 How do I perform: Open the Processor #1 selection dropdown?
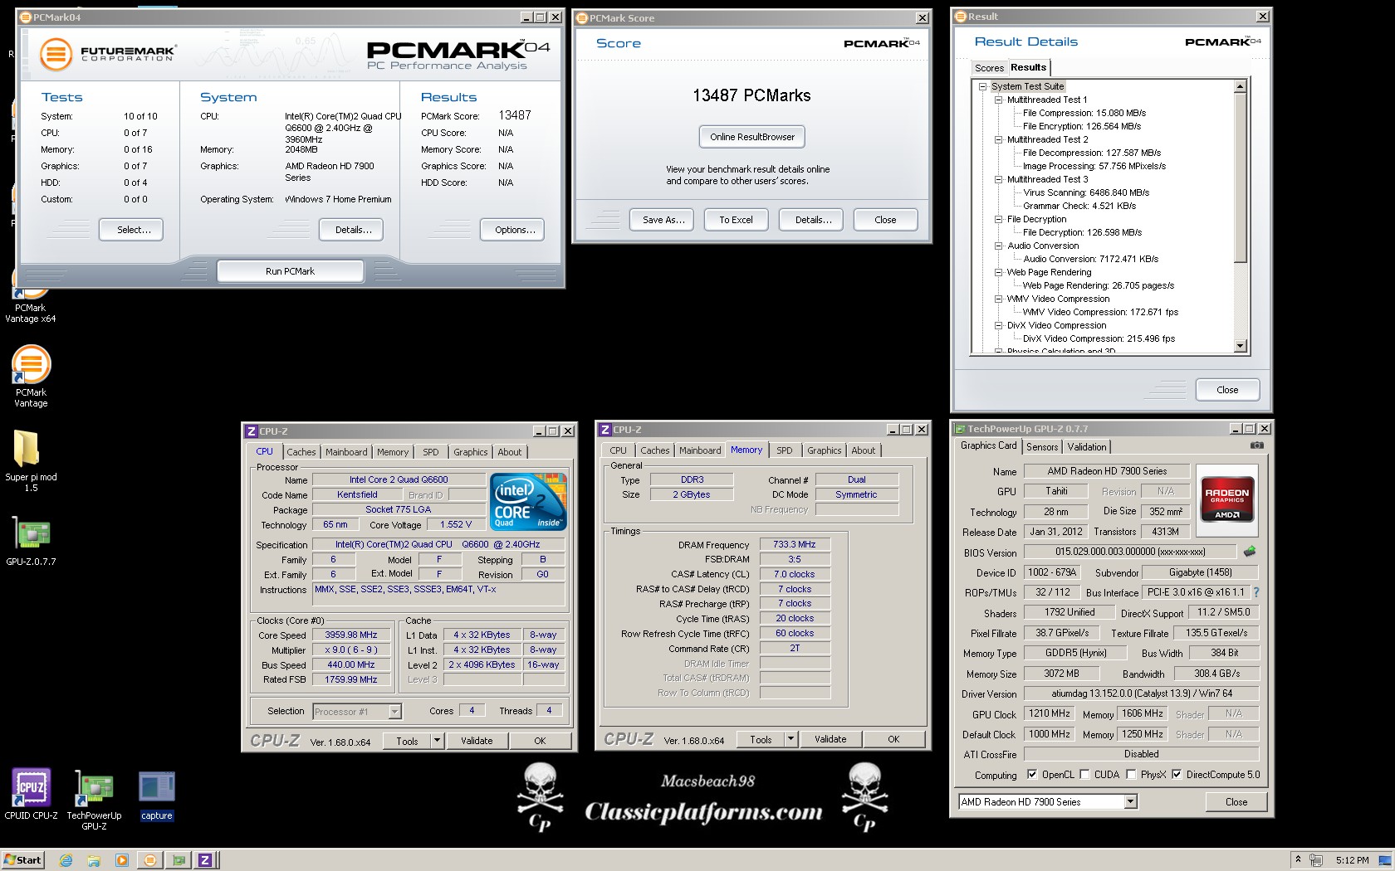[394, 712]
